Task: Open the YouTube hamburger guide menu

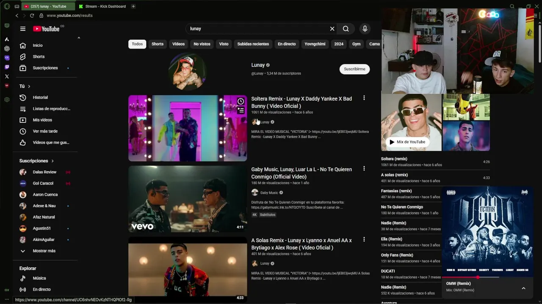Action: [23, 29]
